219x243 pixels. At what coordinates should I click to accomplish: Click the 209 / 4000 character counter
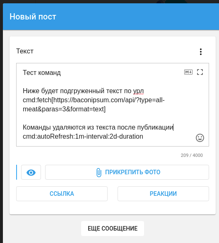pyautogui.click(x=192, y=155)
